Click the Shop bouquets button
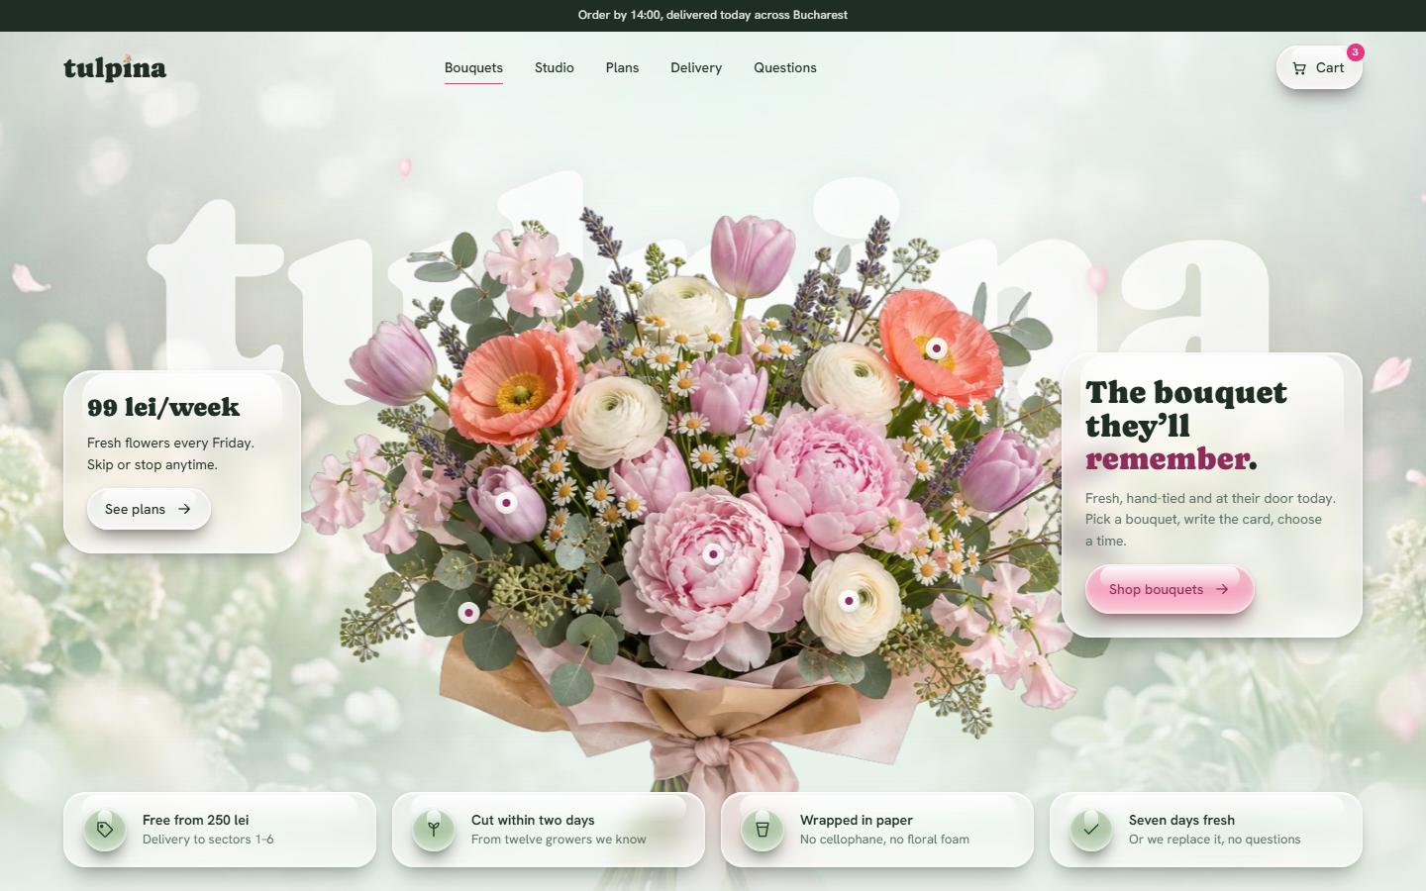The height and width of the screenshot is (891, 1426). (x=1170, y=589)
